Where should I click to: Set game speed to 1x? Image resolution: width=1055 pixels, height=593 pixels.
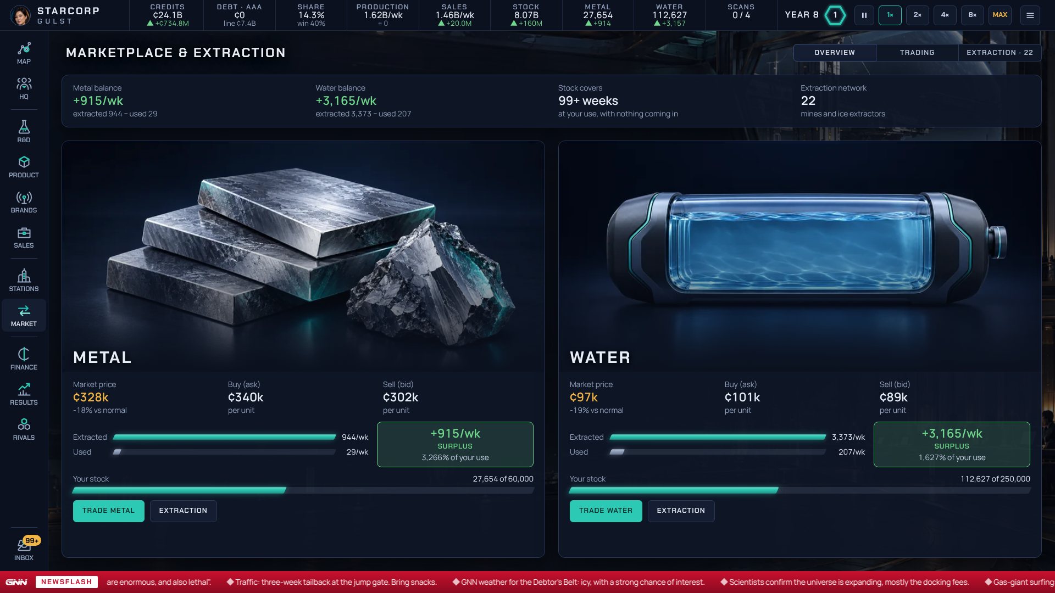click(890, 15)
